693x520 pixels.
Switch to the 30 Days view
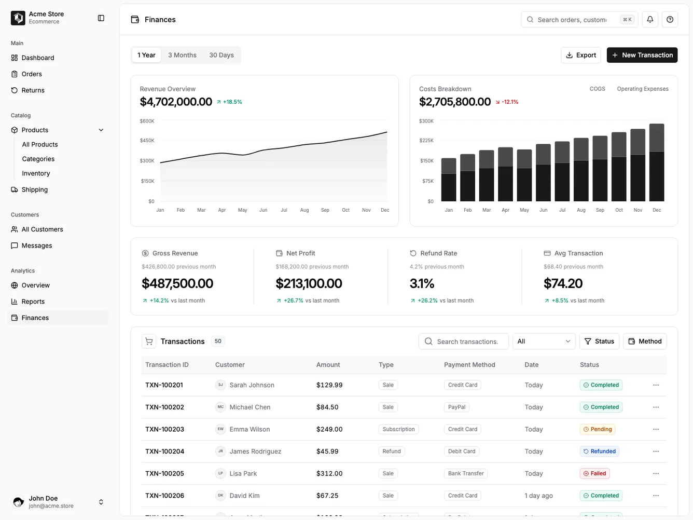pos(221,54)
